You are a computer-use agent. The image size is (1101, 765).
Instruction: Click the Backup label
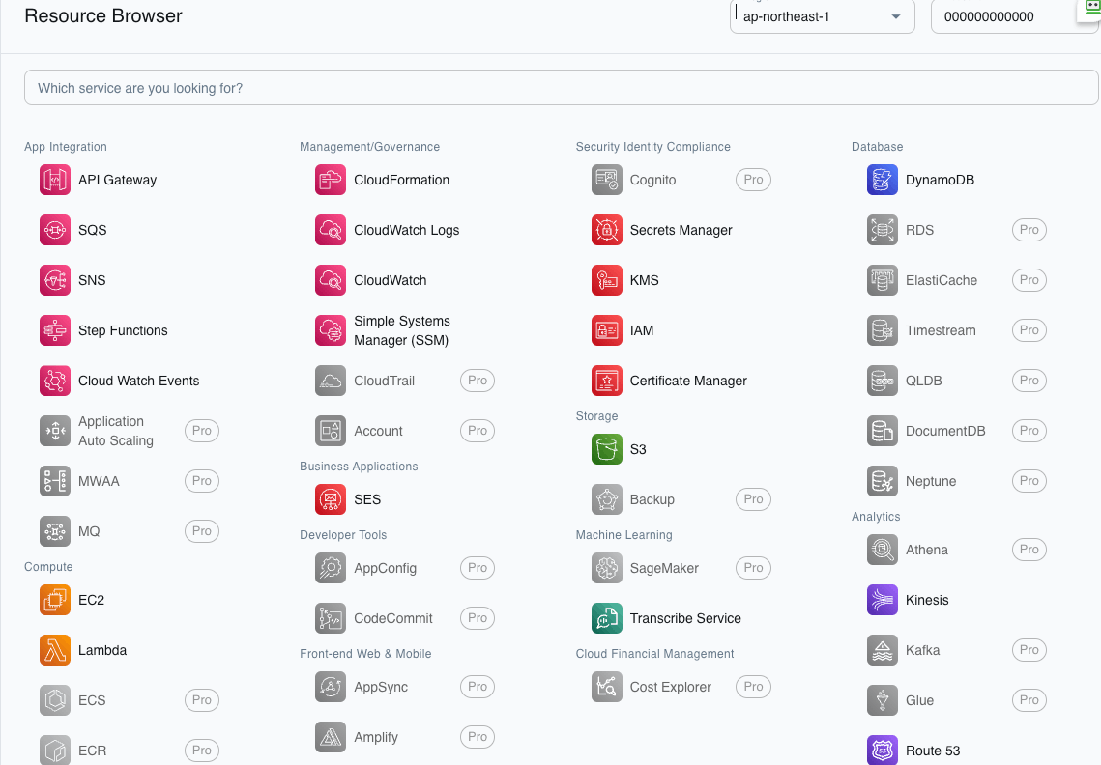(652, 499)
